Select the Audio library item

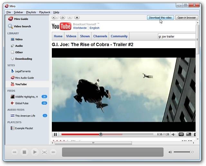pyautogui.click(x=17, y=46)
